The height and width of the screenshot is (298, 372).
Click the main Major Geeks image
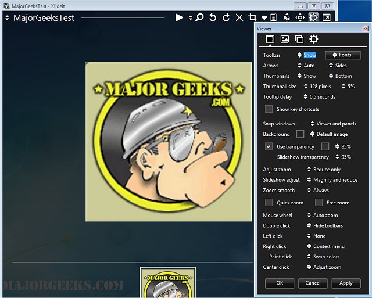click(x=169, y=142)
